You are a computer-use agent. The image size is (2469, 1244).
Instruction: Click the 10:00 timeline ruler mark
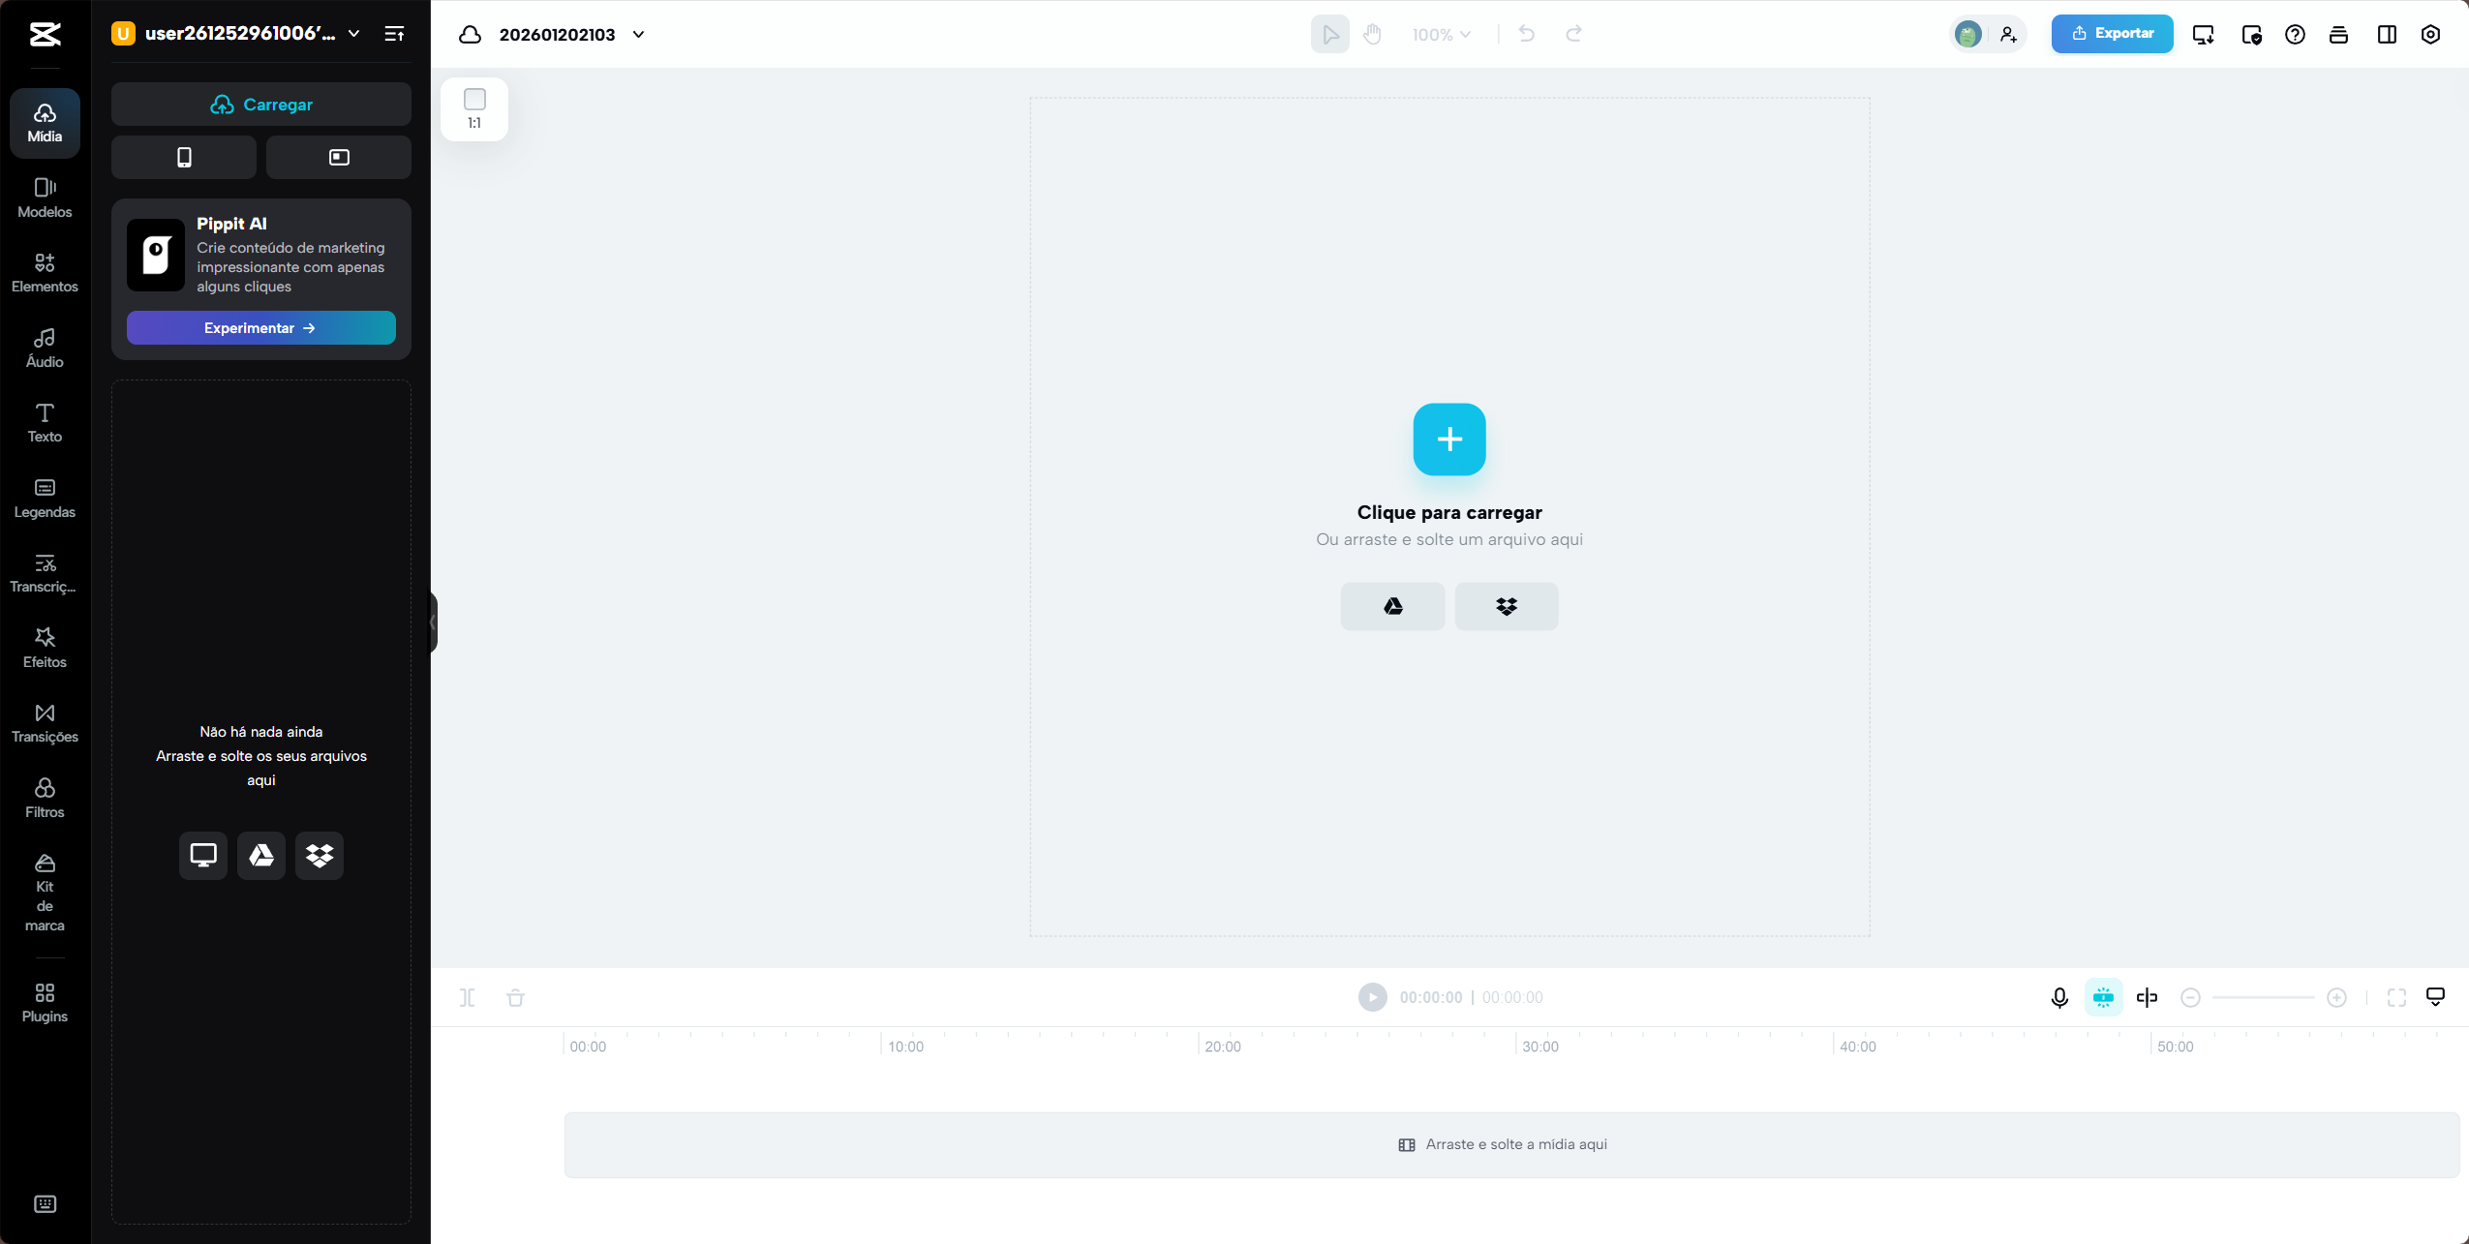(905, 1047)
